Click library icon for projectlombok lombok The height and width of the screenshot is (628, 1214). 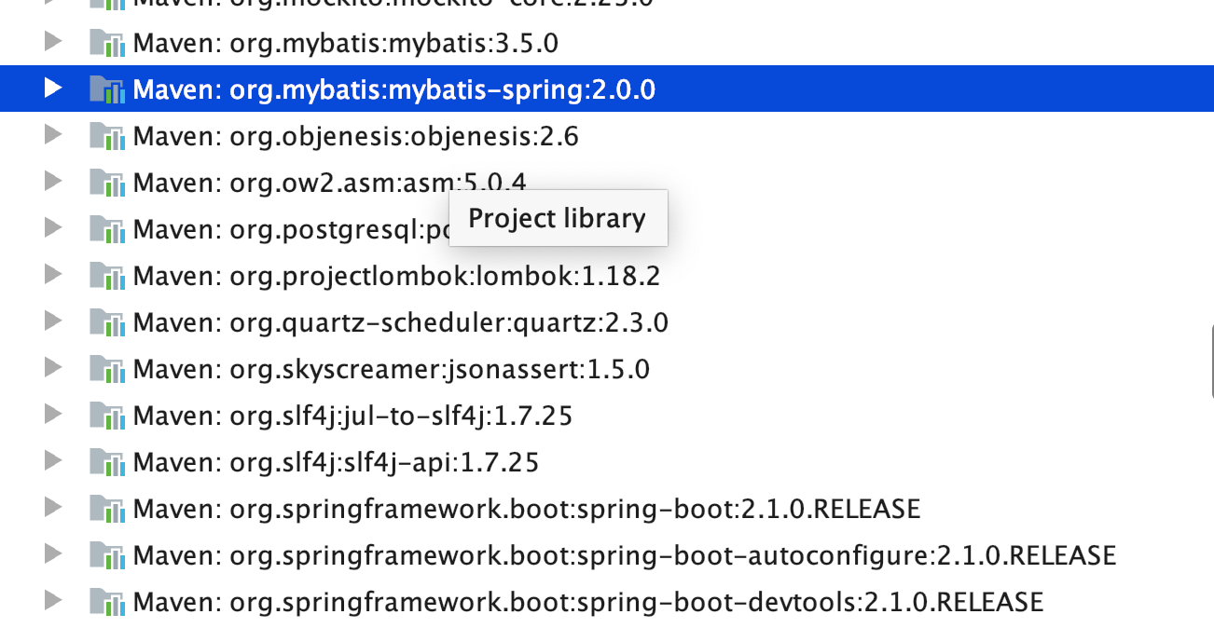pos(107,276)
